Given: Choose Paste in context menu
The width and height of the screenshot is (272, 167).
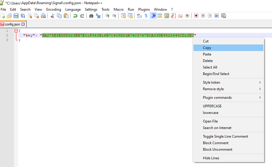Looking at the screenshot, I should coord(228,54).
